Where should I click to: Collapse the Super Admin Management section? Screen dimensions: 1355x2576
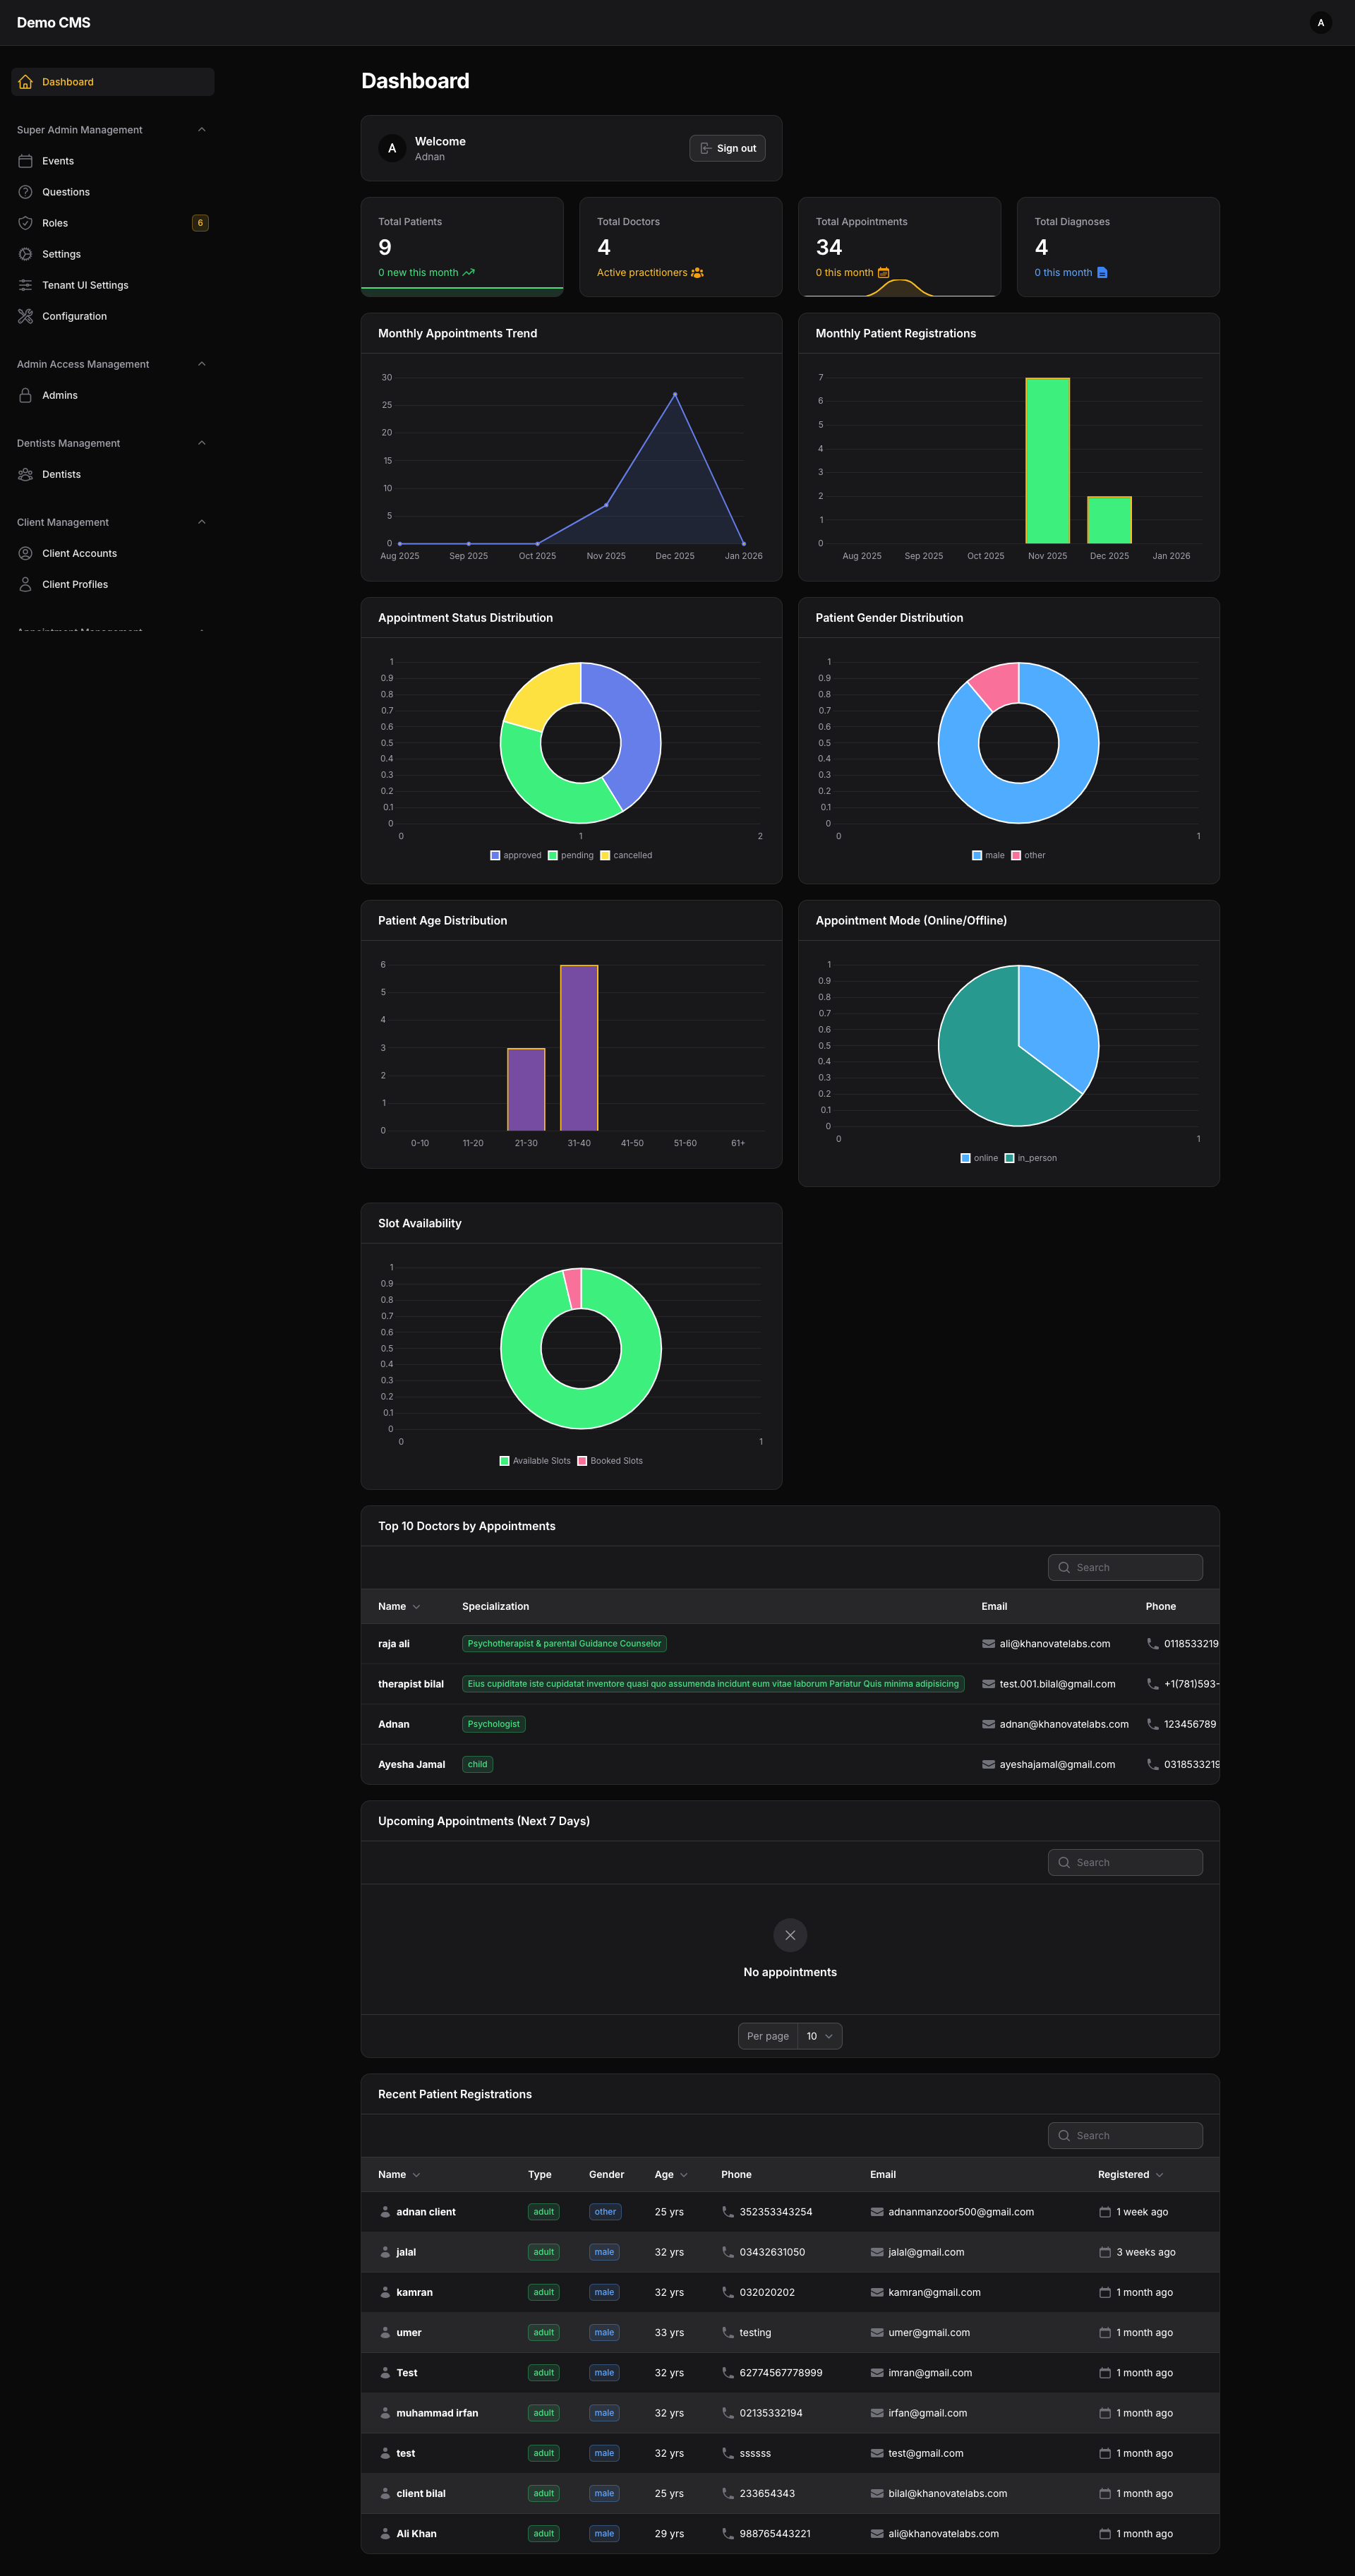tap(202, 130)
